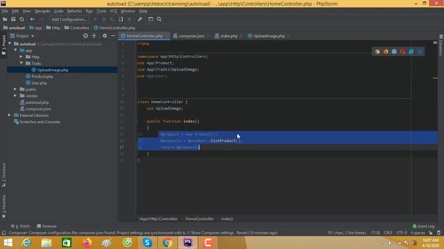
Task: Toggle the read-only lock icon in status bar
Action: (431, 233)
